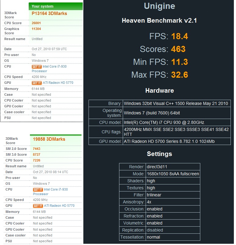Image resolution: width=236 pixels, height=245 pixels.
Task: Select CPU Score value 26001
Action: point(36,23)
